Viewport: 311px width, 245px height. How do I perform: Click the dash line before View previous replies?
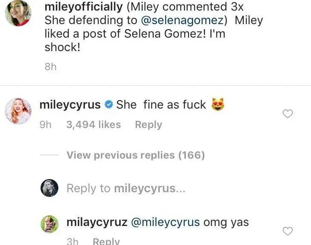[x=49, y=155]
